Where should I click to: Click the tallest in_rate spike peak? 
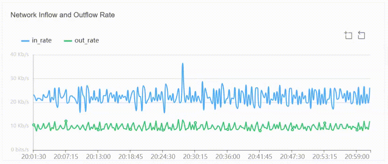click(x=183, y=64)
